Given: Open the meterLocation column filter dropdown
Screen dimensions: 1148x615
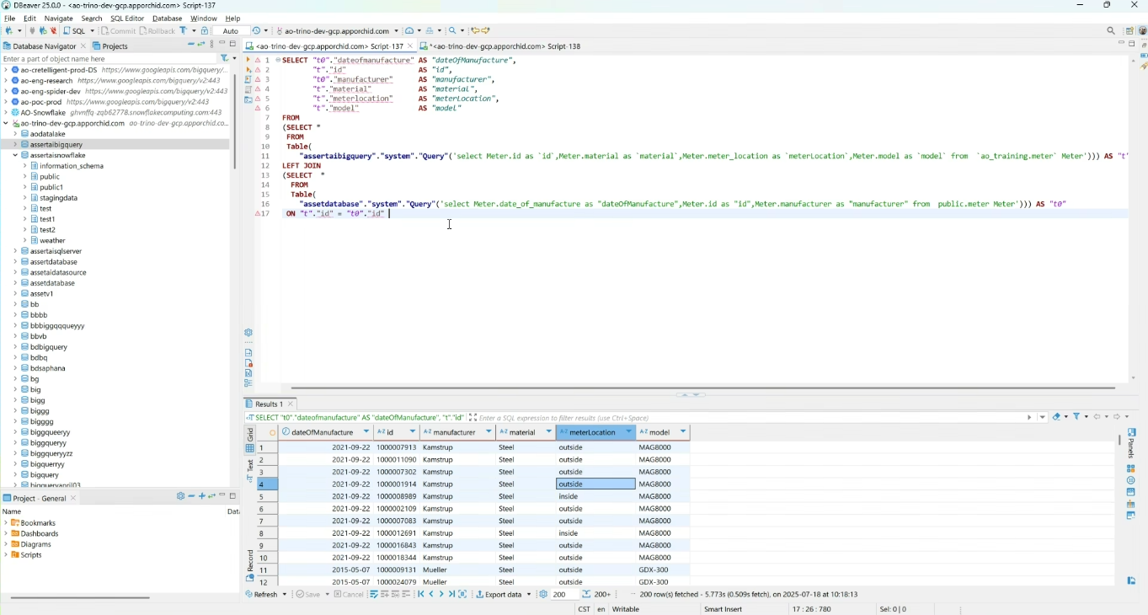Looking at the screenshot, I should 629,432.
